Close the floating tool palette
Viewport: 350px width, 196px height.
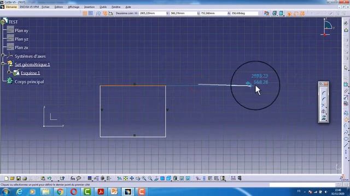coord(326,84)
